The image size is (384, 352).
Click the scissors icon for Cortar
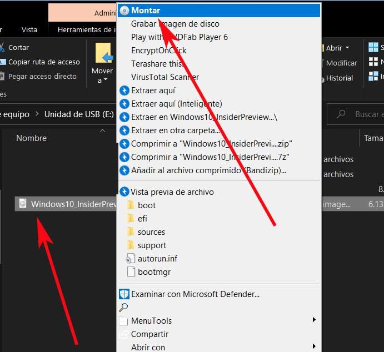pyautogui.click(x=2, y=47)
